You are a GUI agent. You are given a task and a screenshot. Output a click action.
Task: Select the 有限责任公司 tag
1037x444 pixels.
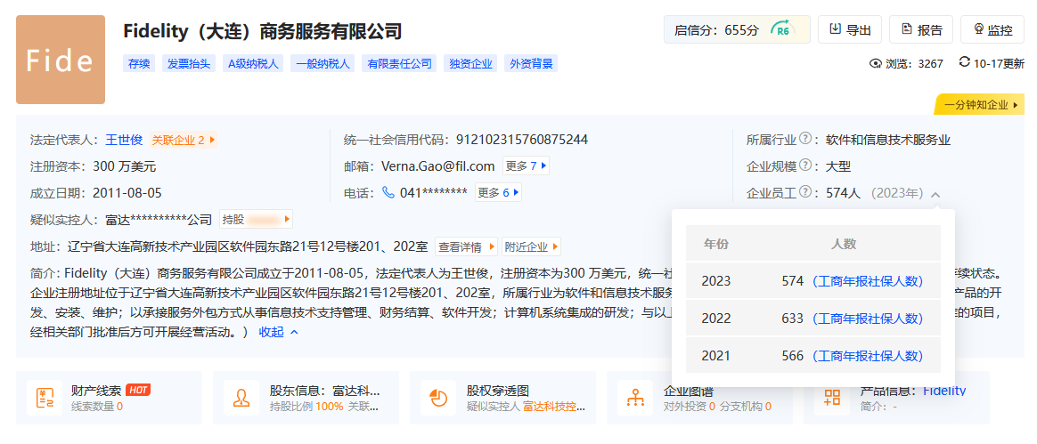(x=399, y=64)
